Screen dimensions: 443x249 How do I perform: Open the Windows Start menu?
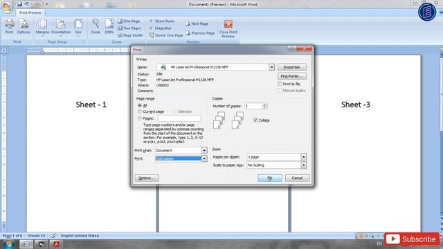[8, 243]
